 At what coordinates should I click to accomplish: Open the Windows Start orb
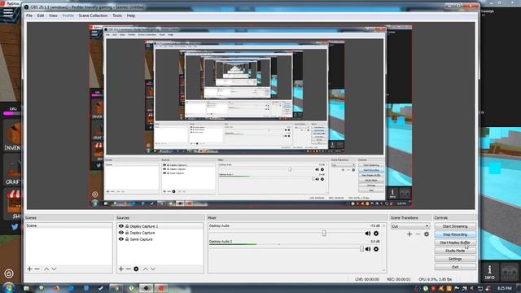coord(8,287)
